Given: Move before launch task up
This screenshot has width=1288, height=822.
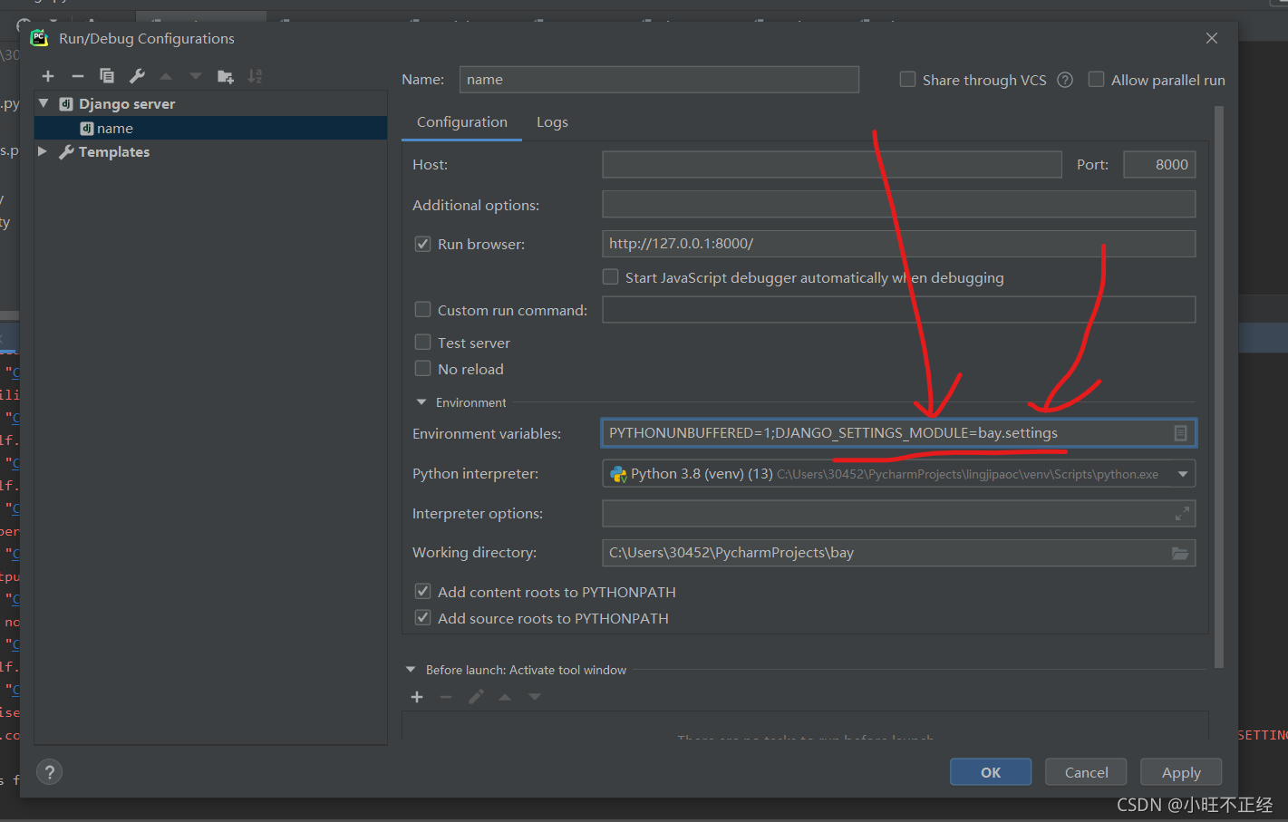Looking at the screenshot, I should point(505,697).
